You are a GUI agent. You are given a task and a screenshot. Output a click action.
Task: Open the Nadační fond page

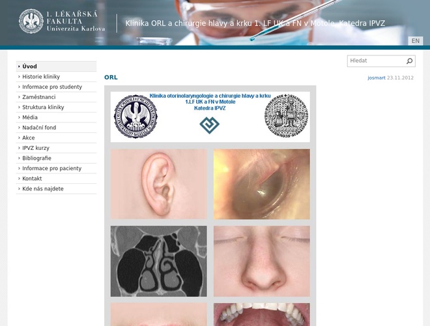[x=39, y=128]
